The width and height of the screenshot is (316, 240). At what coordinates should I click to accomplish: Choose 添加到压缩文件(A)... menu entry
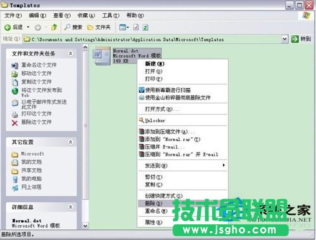click(x=183, y=132)
